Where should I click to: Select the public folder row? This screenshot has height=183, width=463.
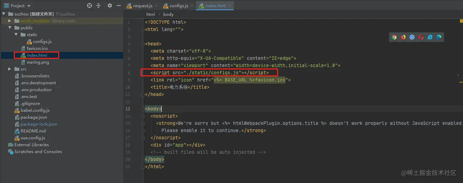62,28
